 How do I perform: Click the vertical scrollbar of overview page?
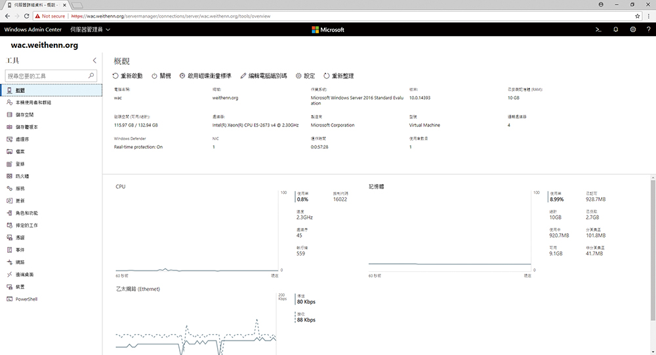[653, 251]
